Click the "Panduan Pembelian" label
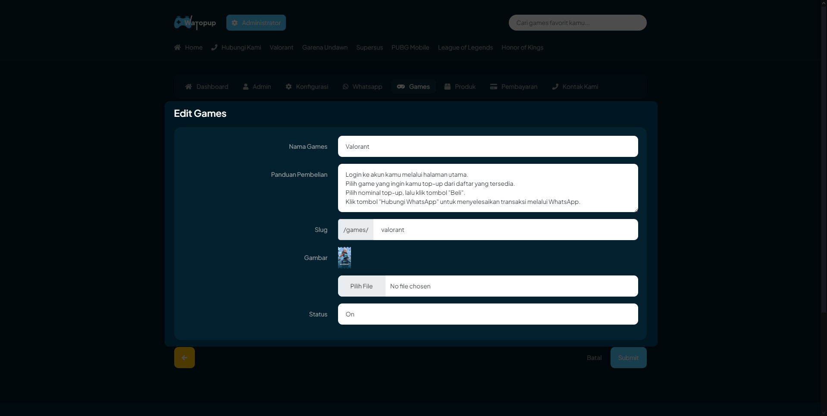 coord(299,175)
